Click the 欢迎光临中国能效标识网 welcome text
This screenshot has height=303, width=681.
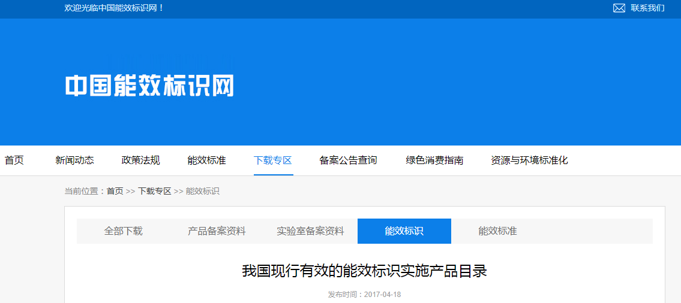click(x=114, y=8)
